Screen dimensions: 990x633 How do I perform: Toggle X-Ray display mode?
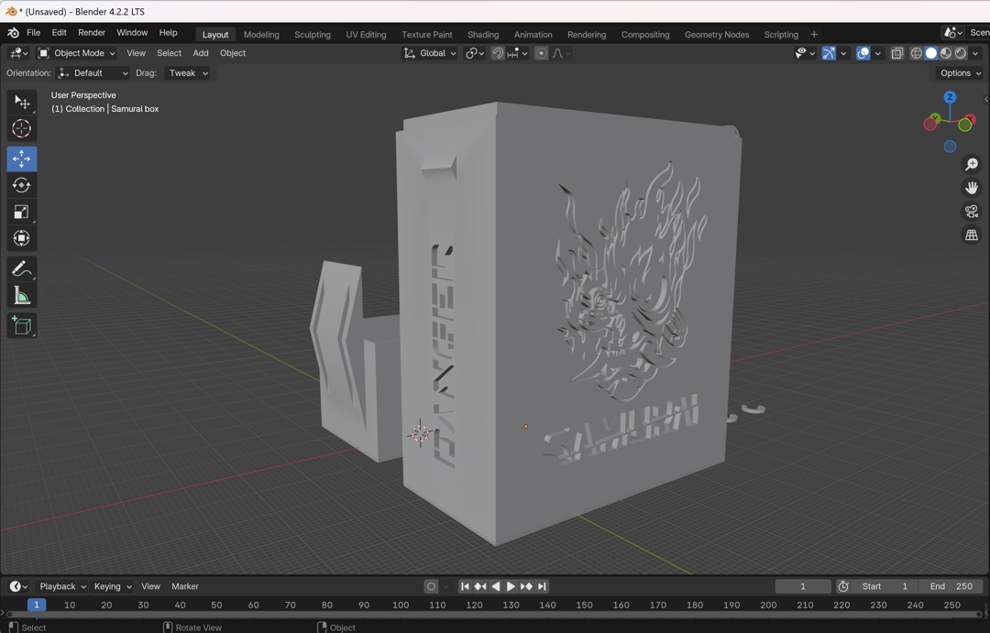pyautogui.click(x=897, y=53)
